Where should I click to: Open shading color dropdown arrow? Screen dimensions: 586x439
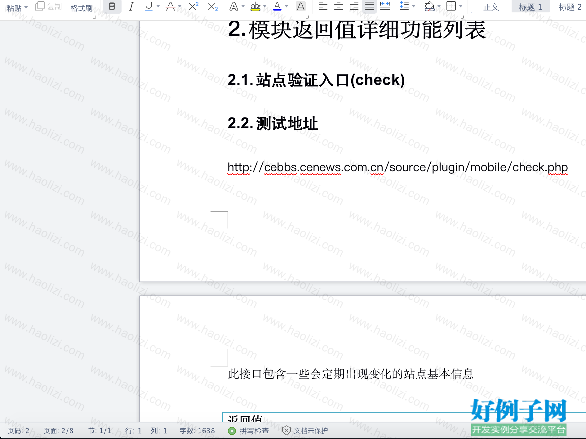click(x=439, y=6)
